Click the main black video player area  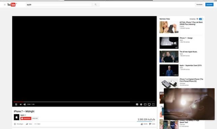click(84, 59)
